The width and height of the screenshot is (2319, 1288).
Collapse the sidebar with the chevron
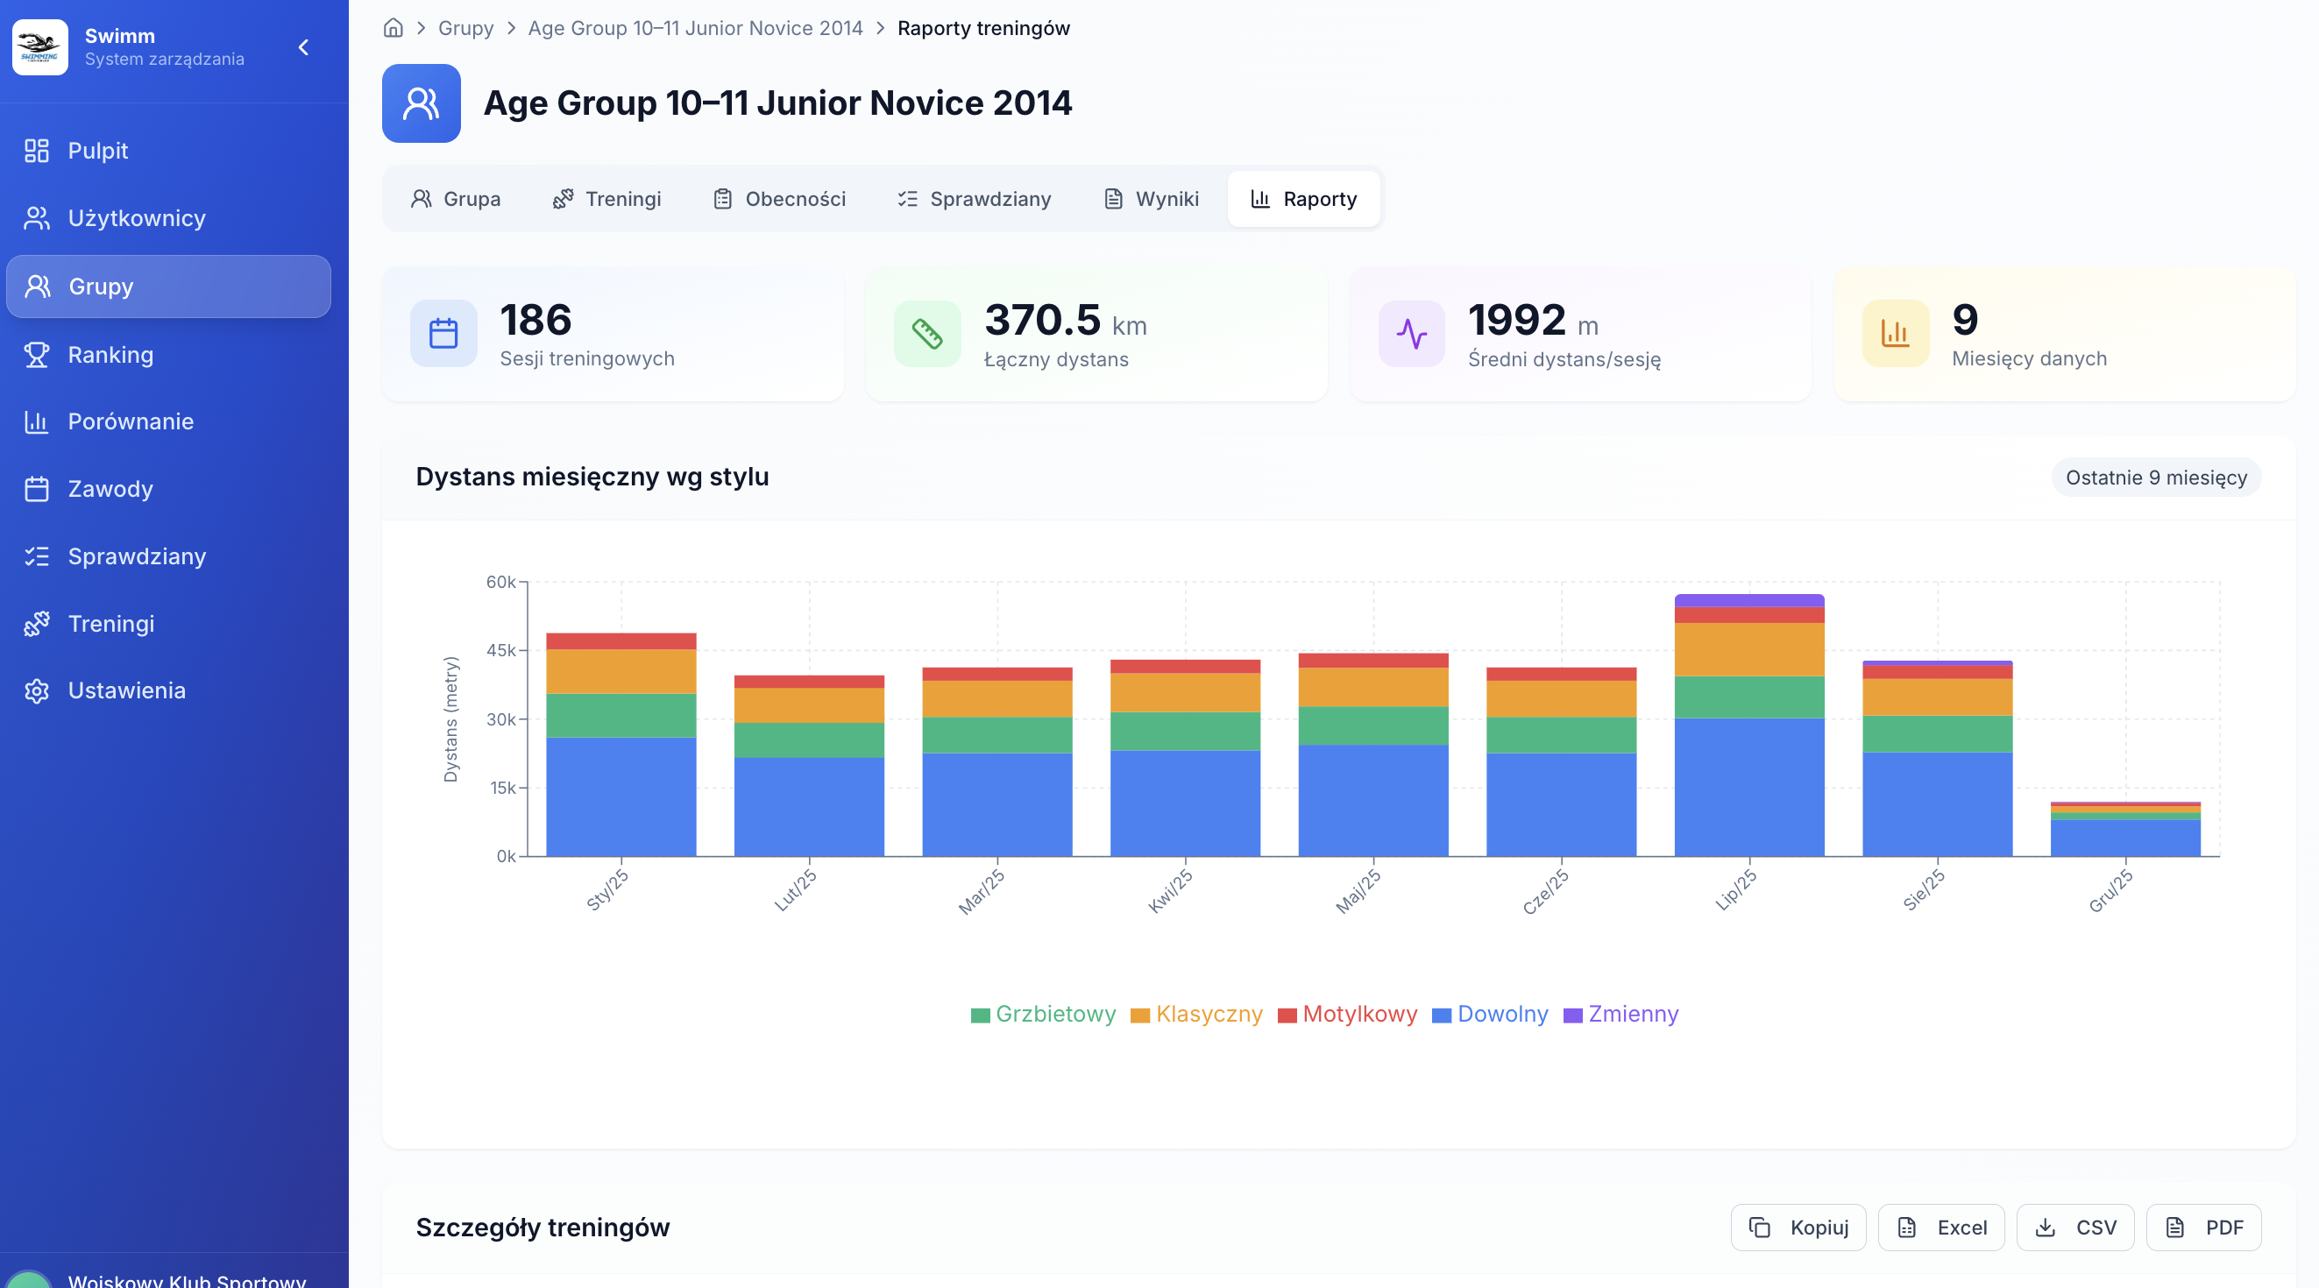303,47
